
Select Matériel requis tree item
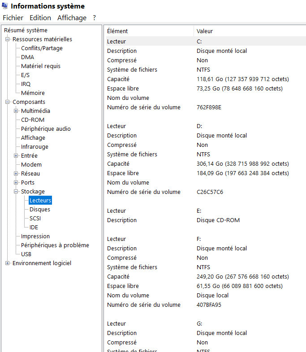click(x=41, y=66)
